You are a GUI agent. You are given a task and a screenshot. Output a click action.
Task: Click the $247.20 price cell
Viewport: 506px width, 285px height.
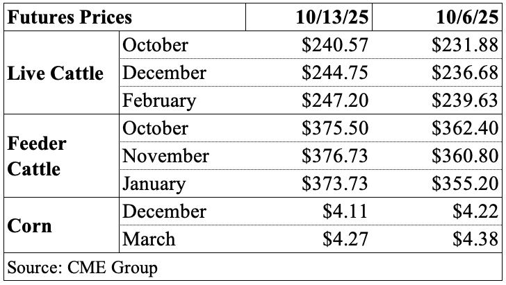[x=335, y=101]
